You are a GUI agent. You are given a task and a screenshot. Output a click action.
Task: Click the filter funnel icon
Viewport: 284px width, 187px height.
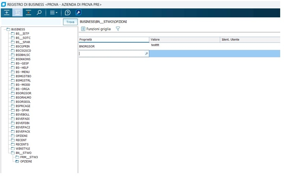(x=118, y=29)
